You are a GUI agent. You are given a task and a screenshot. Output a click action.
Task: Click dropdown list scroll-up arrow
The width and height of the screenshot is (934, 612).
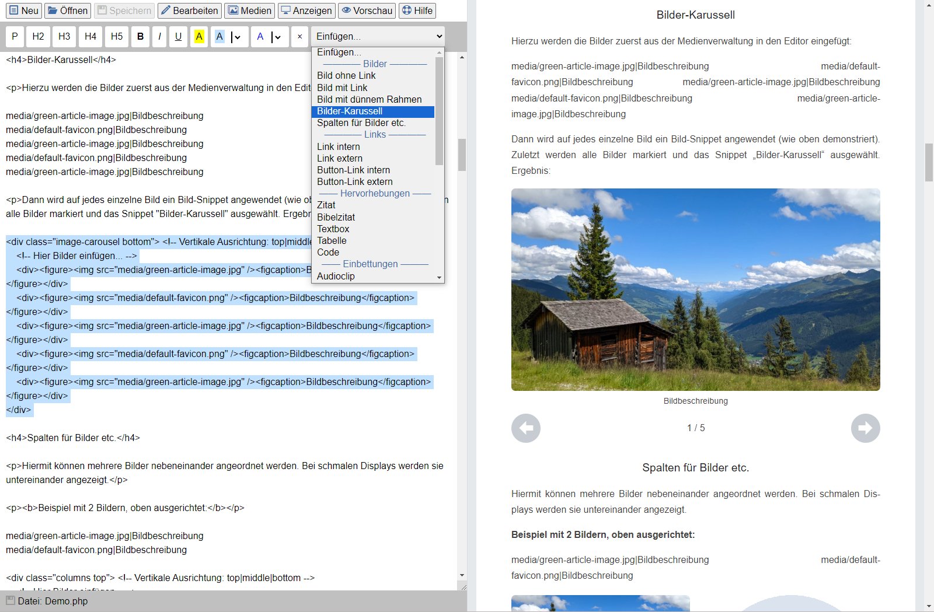coord(439,53)
